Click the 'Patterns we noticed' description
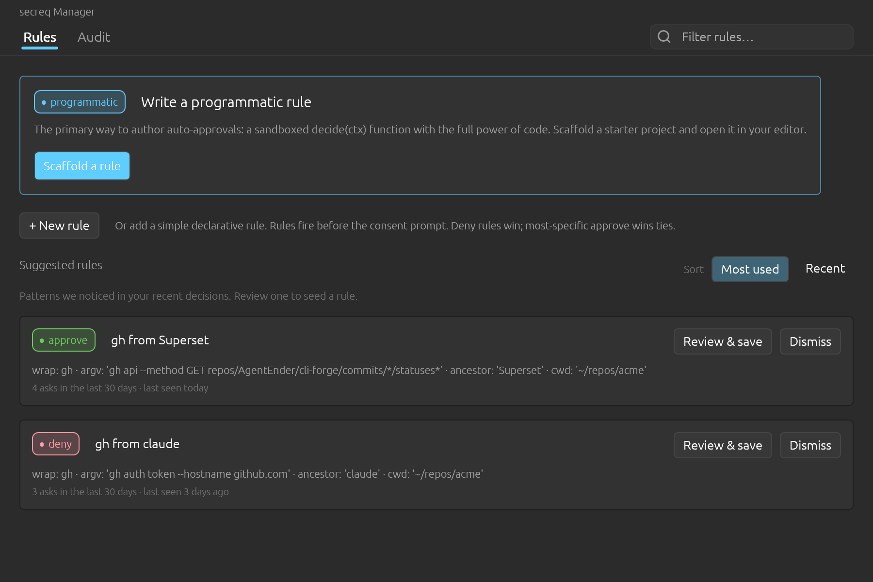 pyautogui.click(x=188, y=296)
